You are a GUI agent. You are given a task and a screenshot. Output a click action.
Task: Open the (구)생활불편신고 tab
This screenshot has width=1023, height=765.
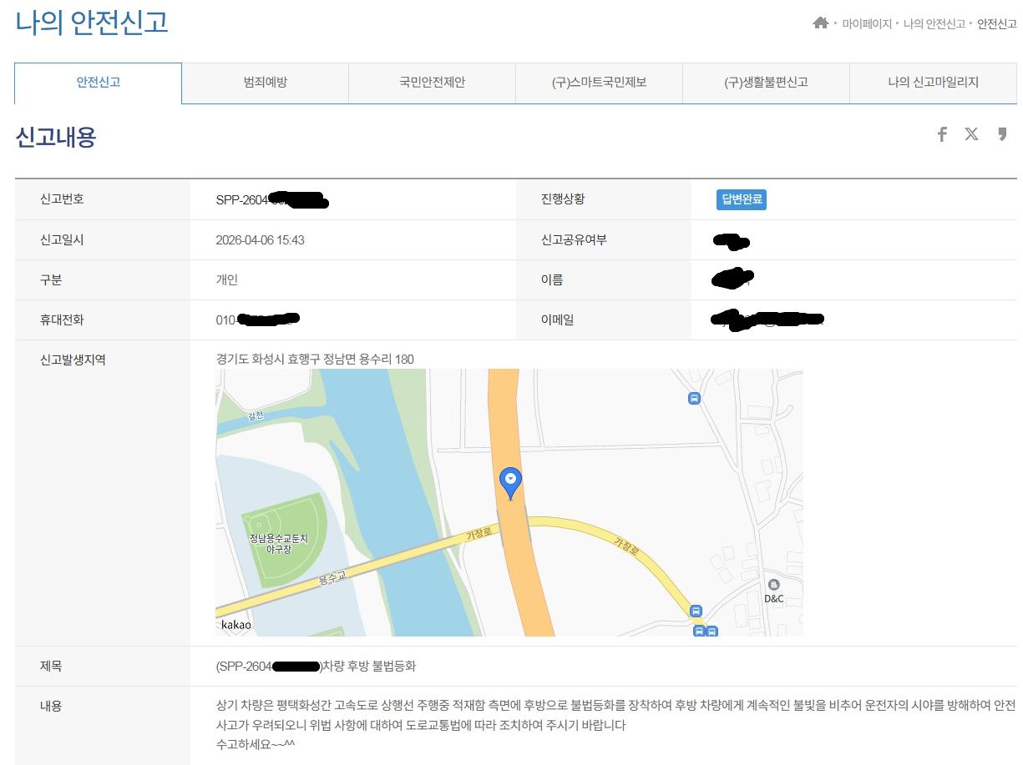click(x=766, y=83)
